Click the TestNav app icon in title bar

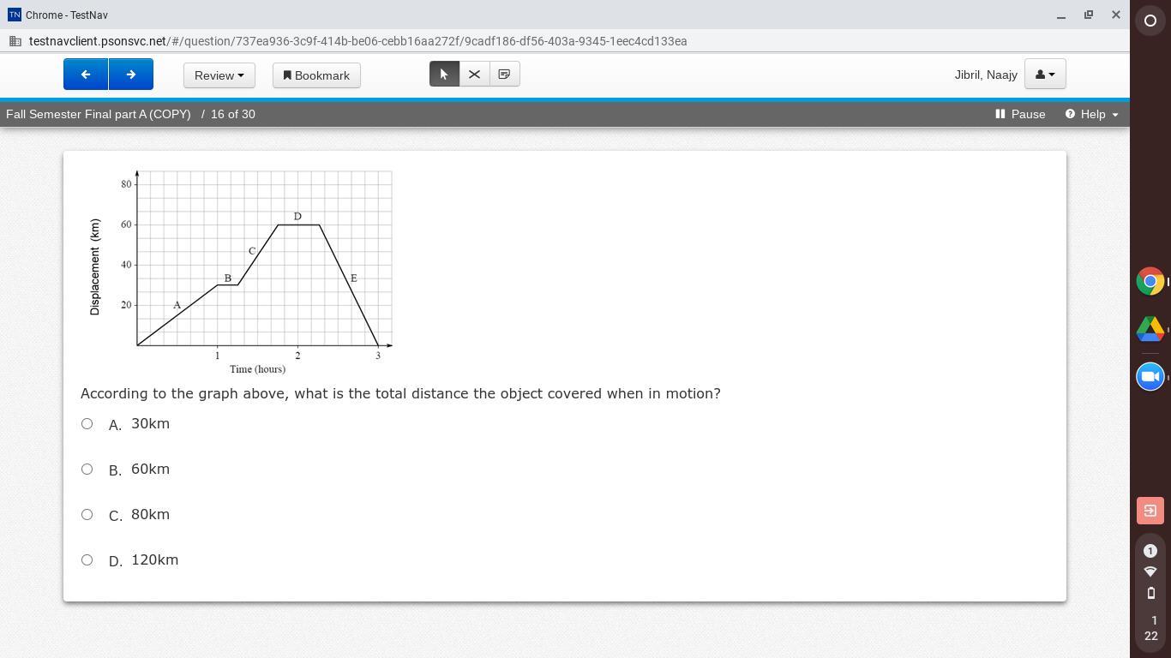pos(14,15)
